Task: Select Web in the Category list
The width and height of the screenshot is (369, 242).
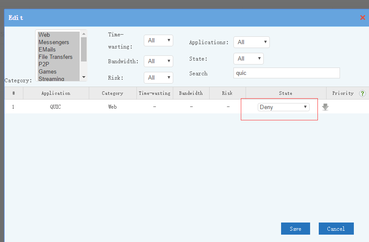Action: (58, 35)
